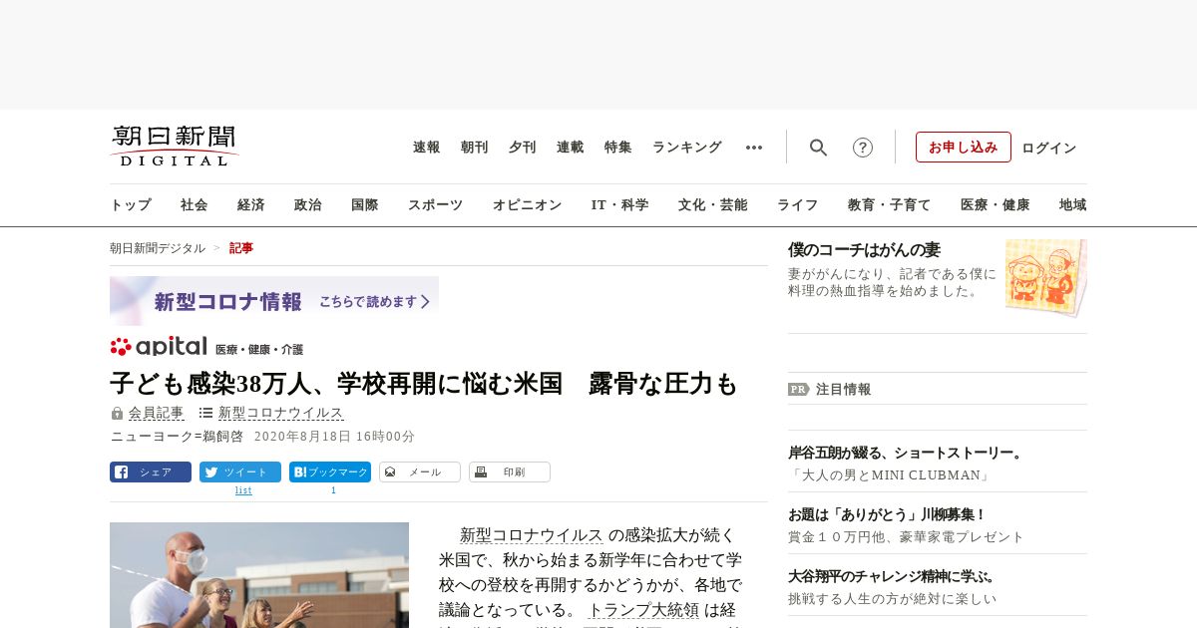Image resolution: width=1197 pixels, height=628 pixels.
Task: Open 連載 in header menu
Action: tap(571, 148)
